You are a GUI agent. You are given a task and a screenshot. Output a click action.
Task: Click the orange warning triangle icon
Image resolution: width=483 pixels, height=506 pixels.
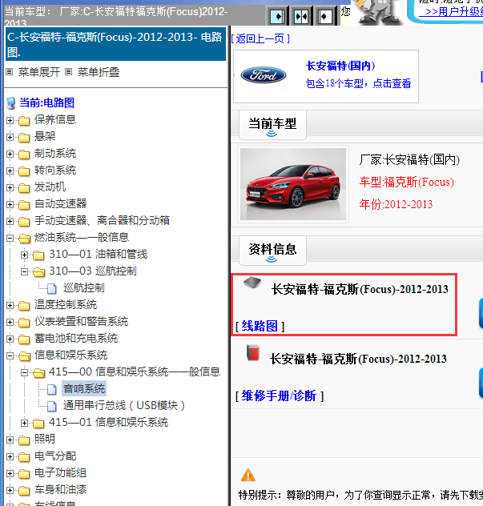click(248, 475)
